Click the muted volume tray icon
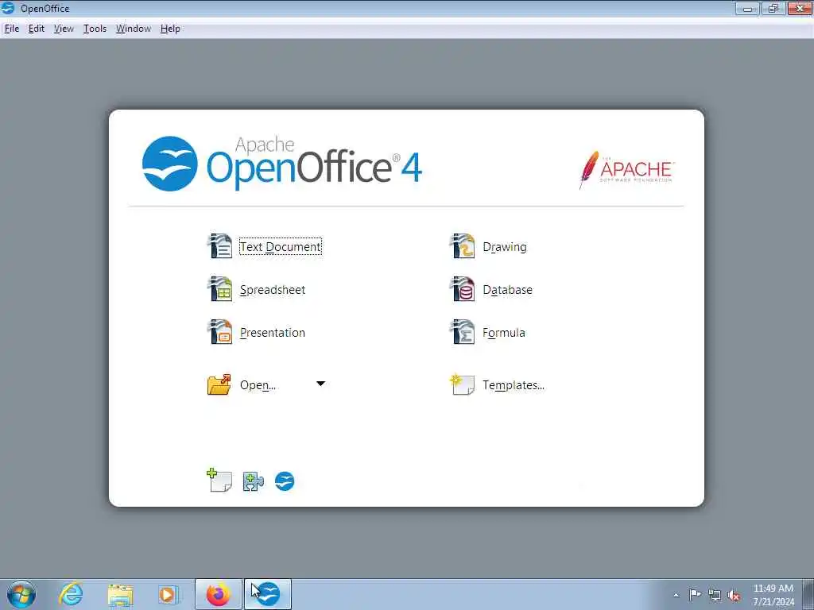Viewport: 814px width, 610px height. [734, 595]
